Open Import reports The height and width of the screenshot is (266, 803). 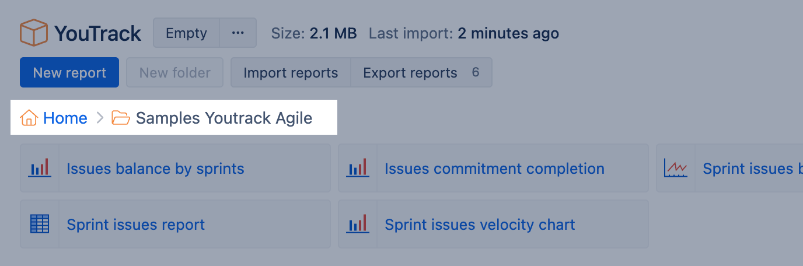click(291, 73)
